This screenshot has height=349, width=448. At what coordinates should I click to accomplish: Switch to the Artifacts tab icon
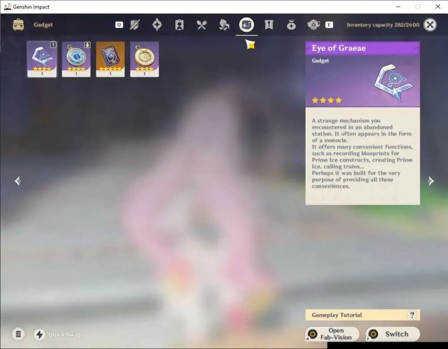[x=157, y=25]
